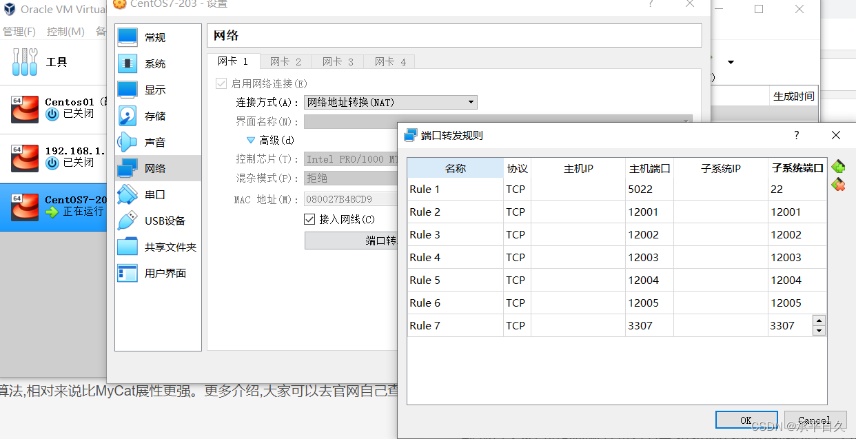The width and height of the screenshot is (856, 439).
Task: Open the 系统 settings category
Action: [158, 63]
